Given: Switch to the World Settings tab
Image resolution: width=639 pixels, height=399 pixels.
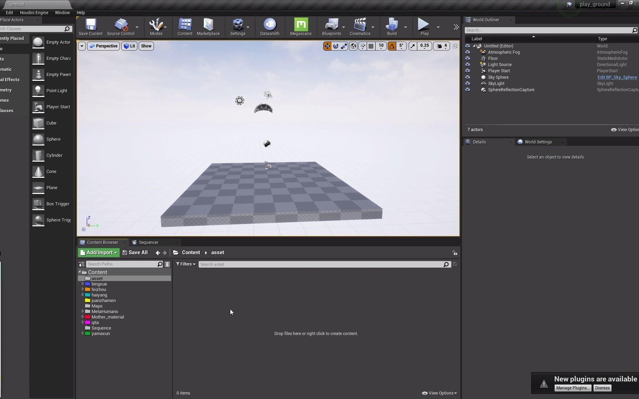Looking at the screenshot, I should point(537,142).
